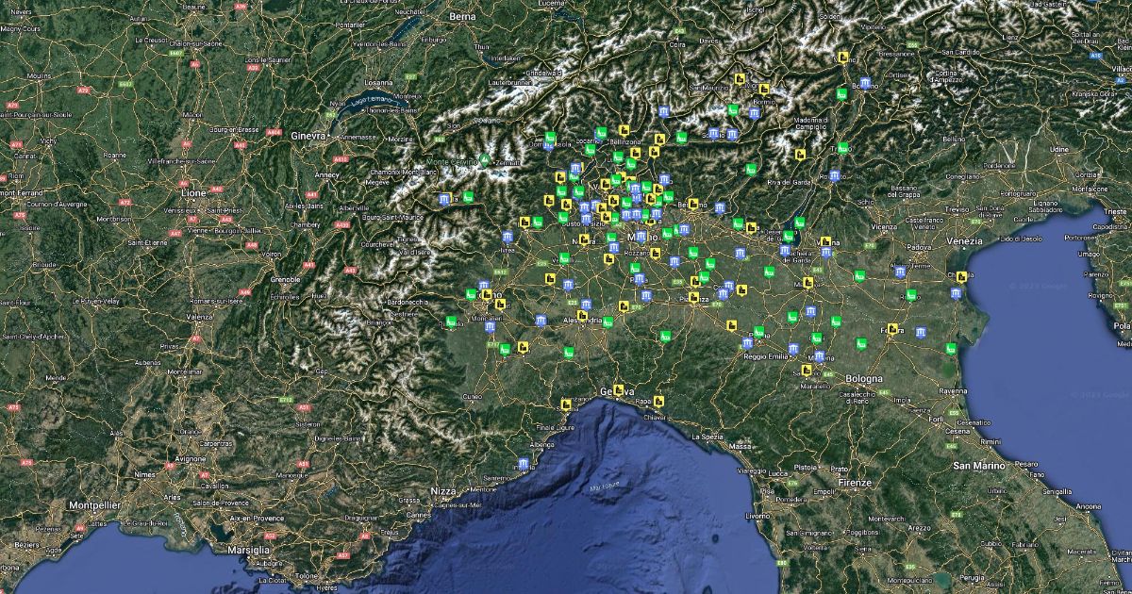Click the yellow factory marker at Chioggia
This screenshot has height=594, width=1132.
[x=961, y=277]
